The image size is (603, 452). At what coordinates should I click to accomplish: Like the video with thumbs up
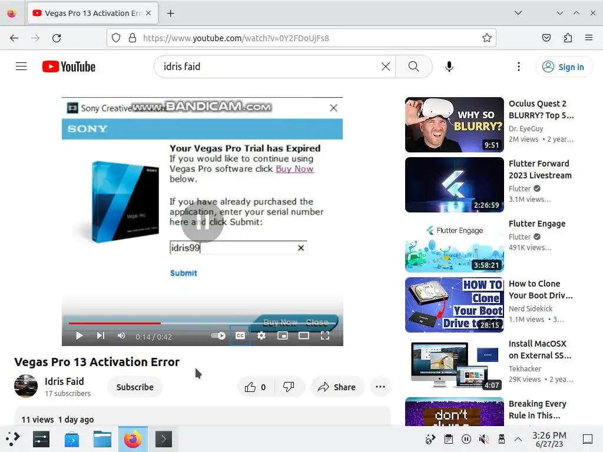coord(256,387)
